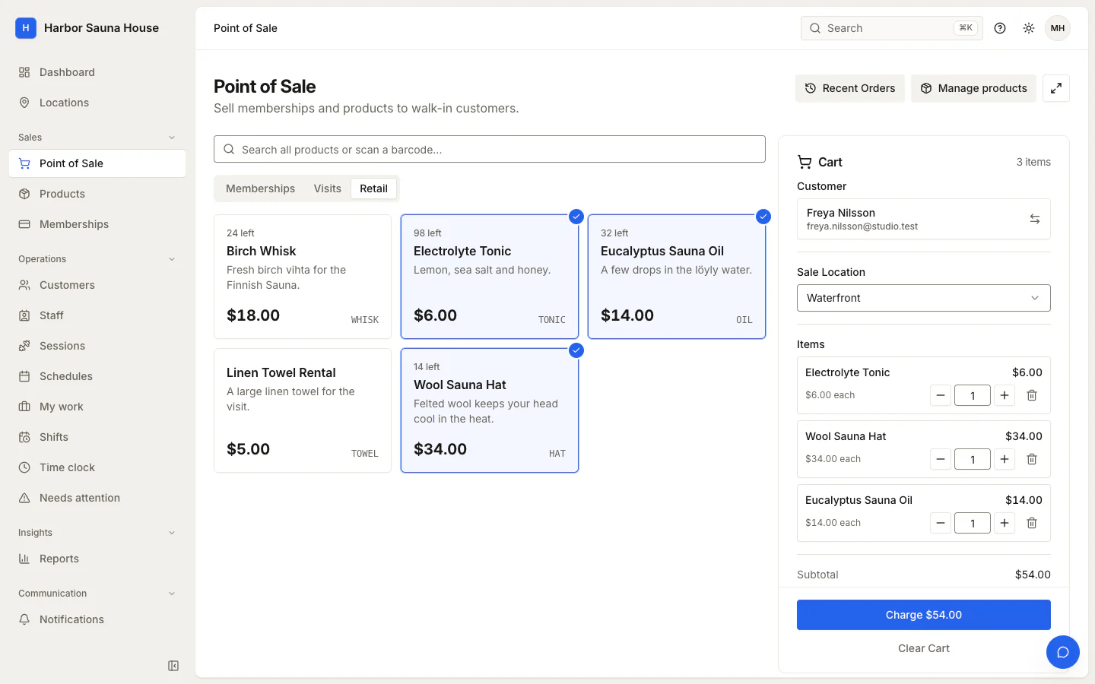Collapse the Communication sidebar section
1095x684 pixels.
(97, 594)
